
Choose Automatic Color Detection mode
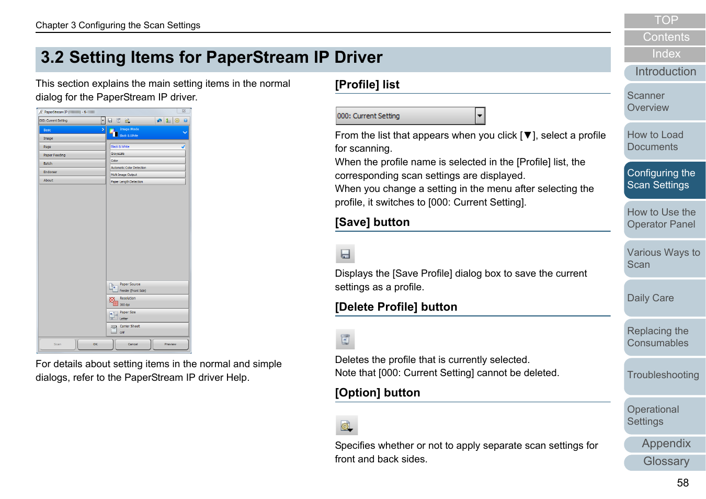point(147,168)
